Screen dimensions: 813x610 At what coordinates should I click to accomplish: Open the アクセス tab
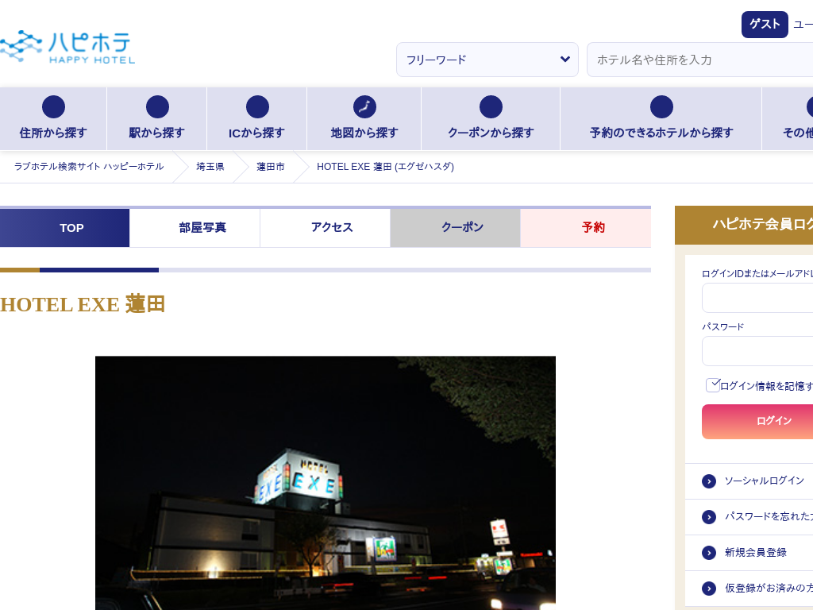pyautogui.click(x=325, y=228)
